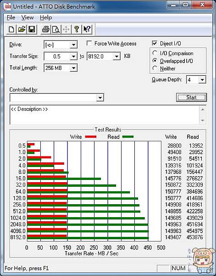The height and width of the screenshot is (276, 216).
Task: Click write value 139316
Action: click(x=173, y=166)
